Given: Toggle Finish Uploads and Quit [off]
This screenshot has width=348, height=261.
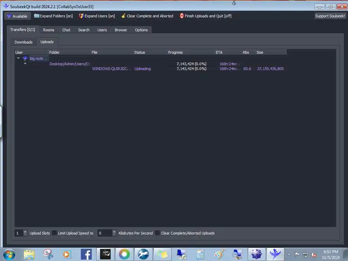Looking at the screenshot, I should click(x=205, y=16).
